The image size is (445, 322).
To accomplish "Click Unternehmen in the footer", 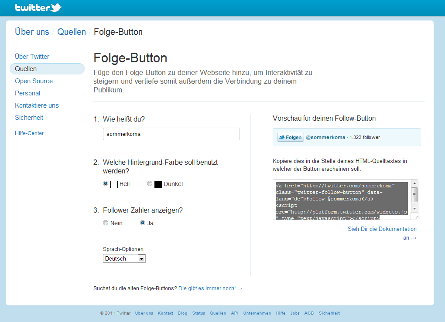I will pos(257,313).
